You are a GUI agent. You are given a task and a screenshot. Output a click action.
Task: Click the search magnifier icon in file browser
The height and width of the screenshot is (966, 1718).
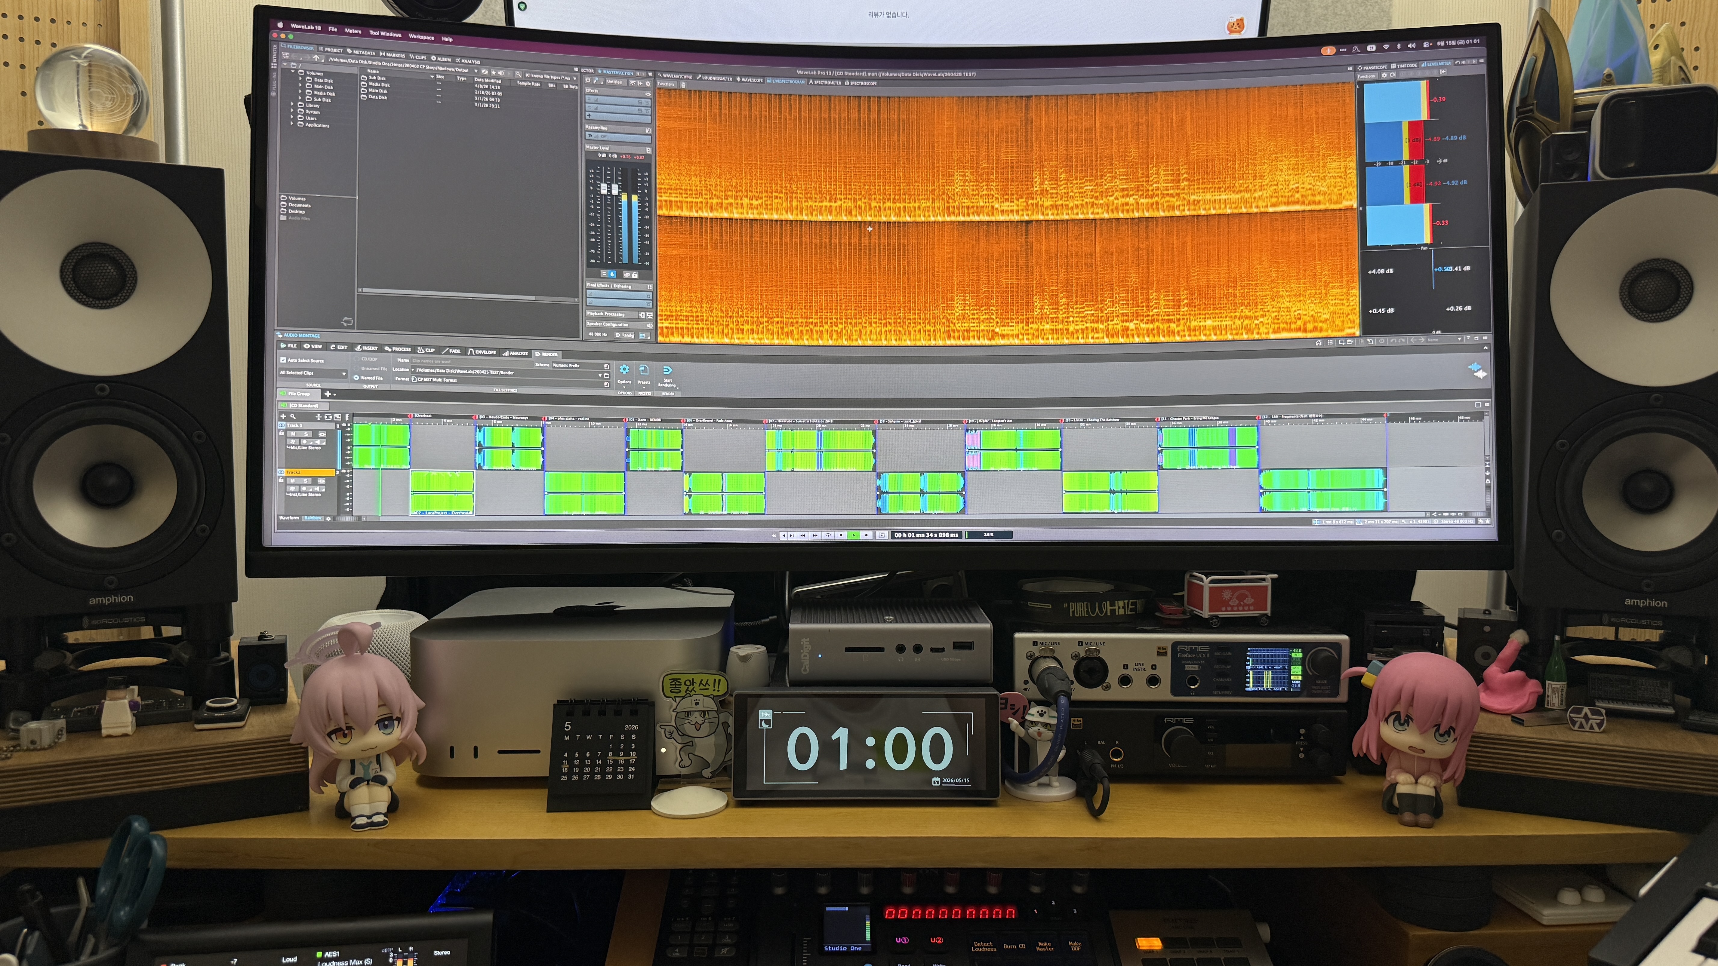518,74
